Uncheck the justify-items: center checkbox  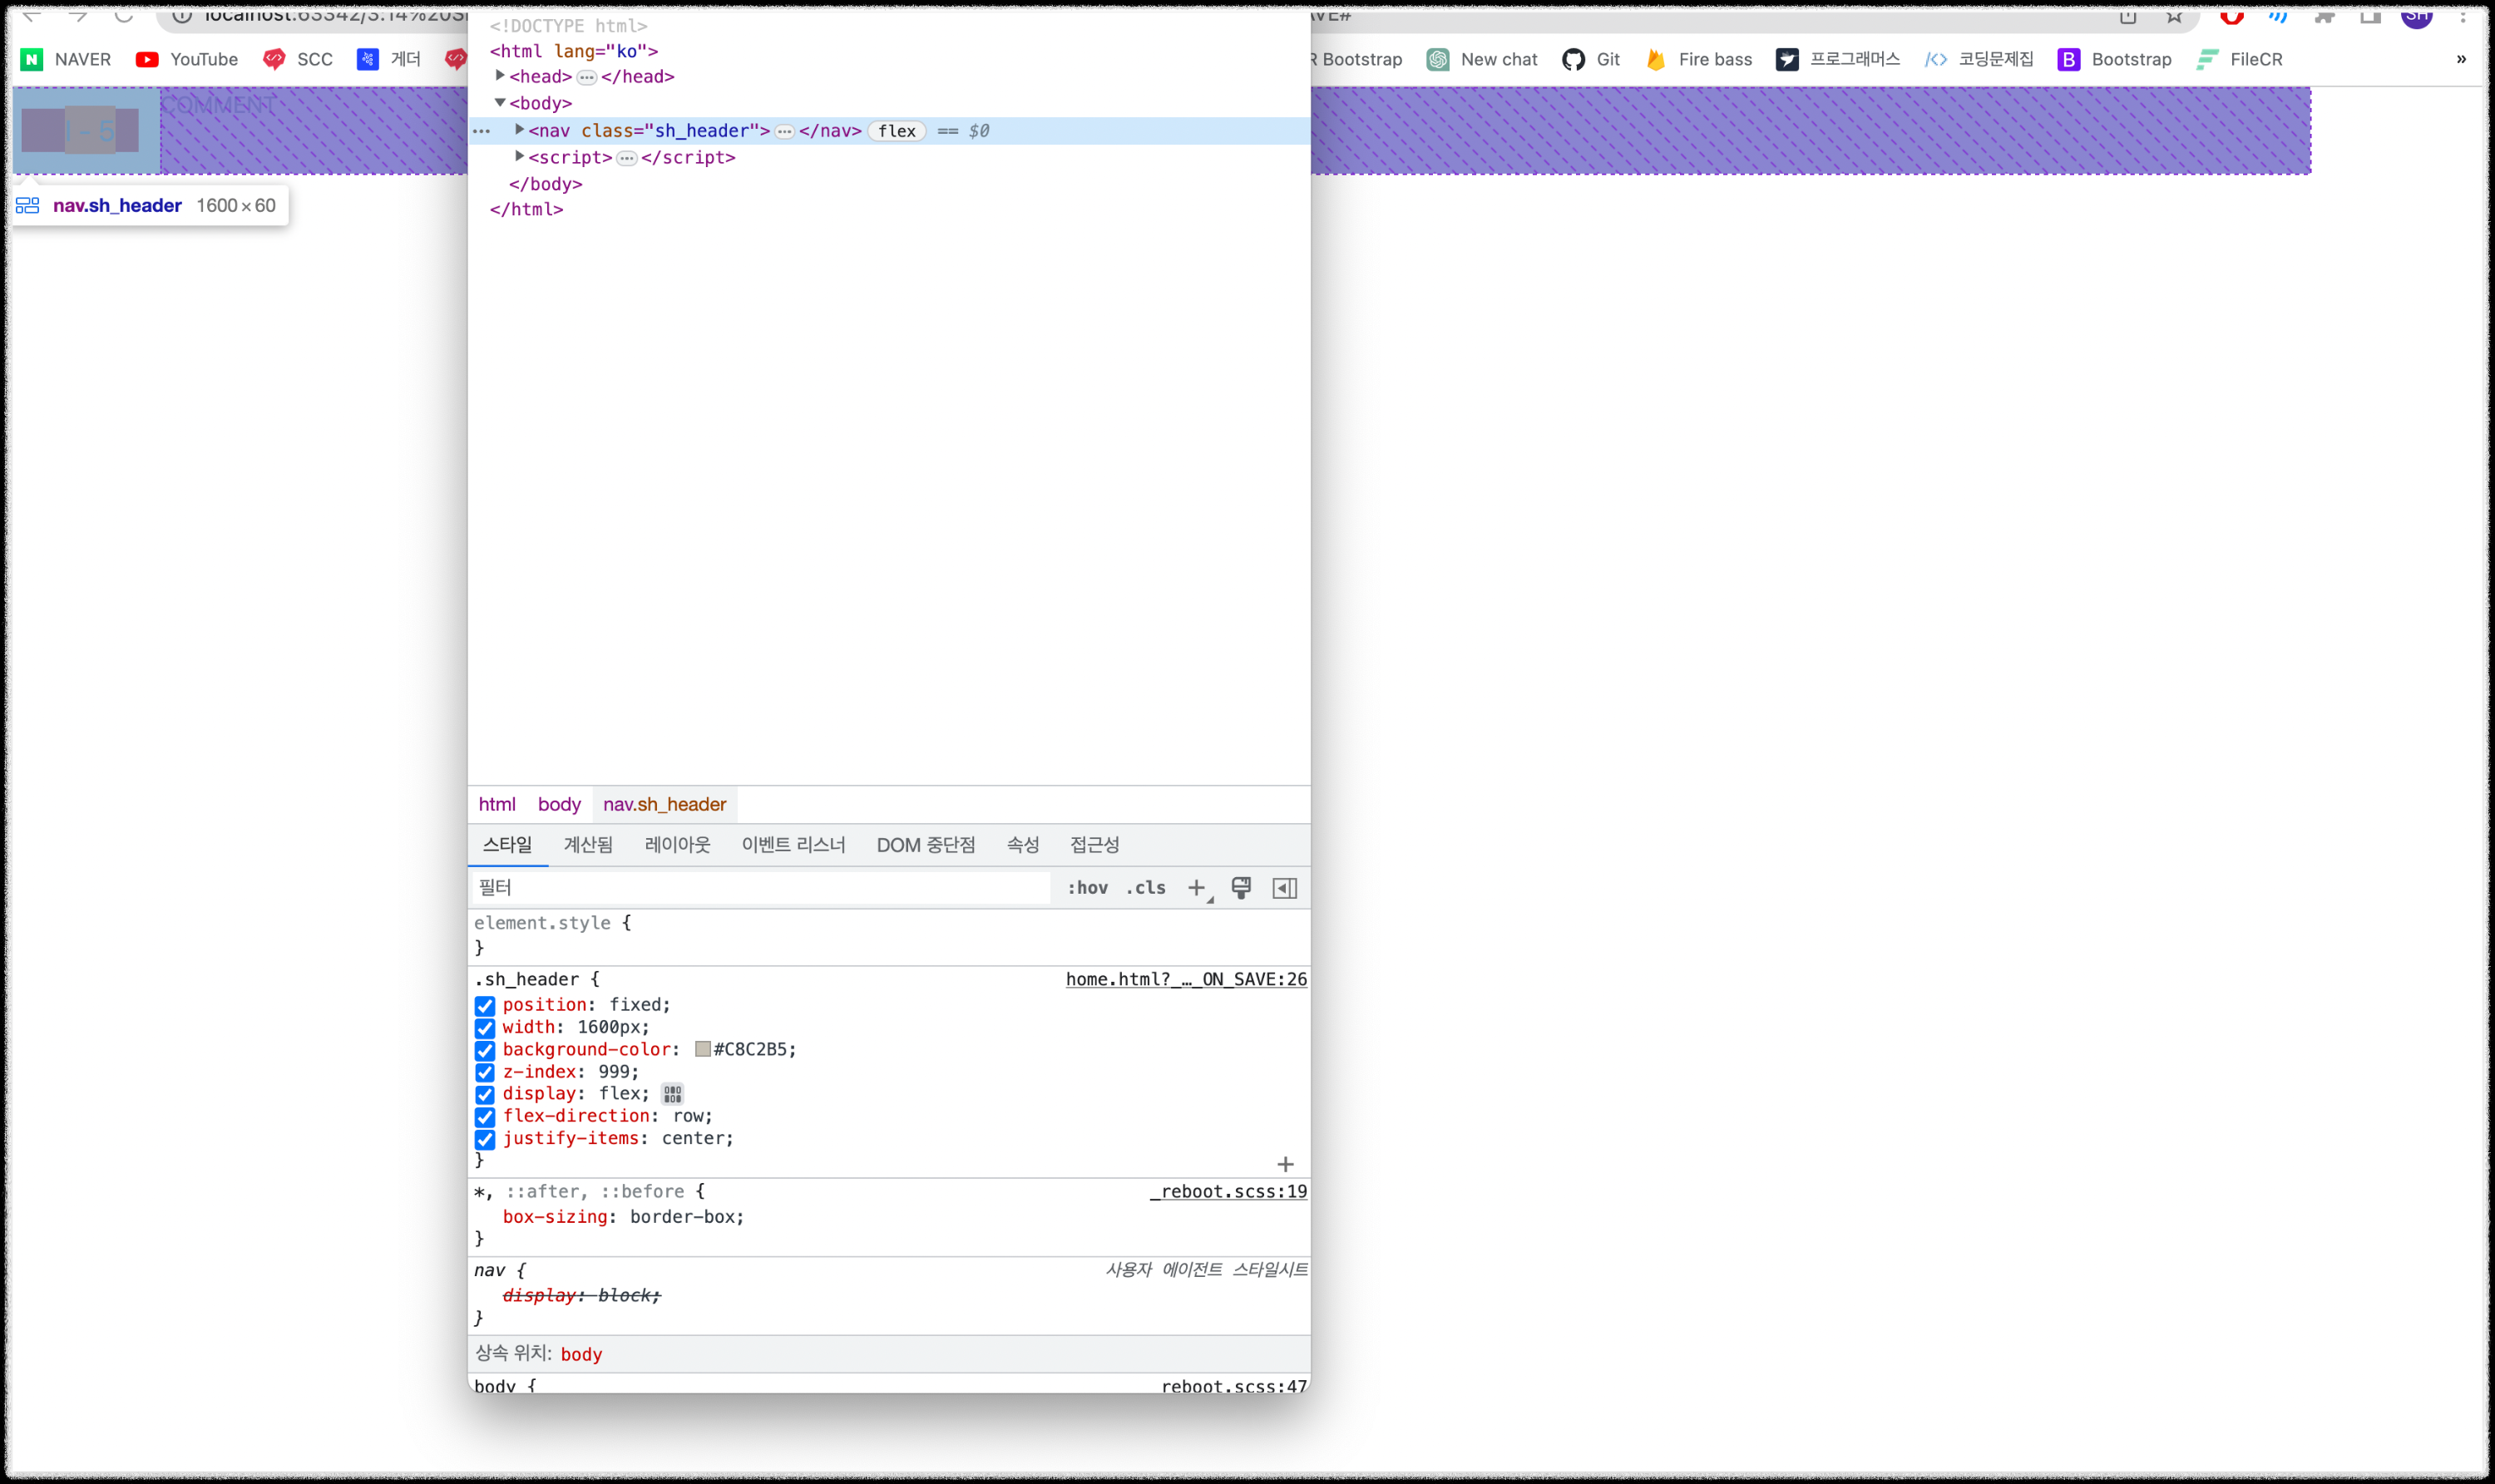pos(485,1139)
